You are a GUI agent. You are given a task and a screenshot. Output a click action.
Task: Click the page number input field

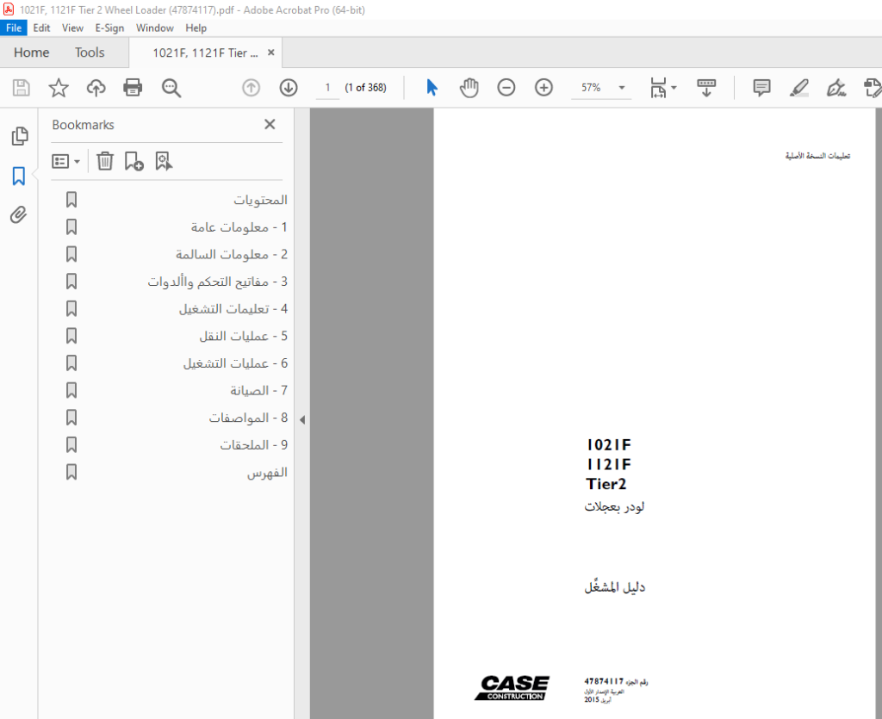(327, 88)
